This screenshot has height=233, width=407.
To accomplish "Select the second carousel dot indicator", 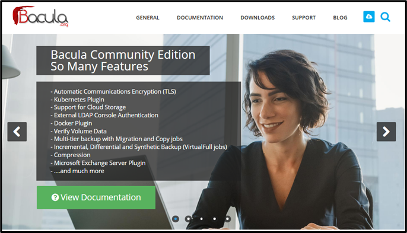I will click(x=189, y=219).
